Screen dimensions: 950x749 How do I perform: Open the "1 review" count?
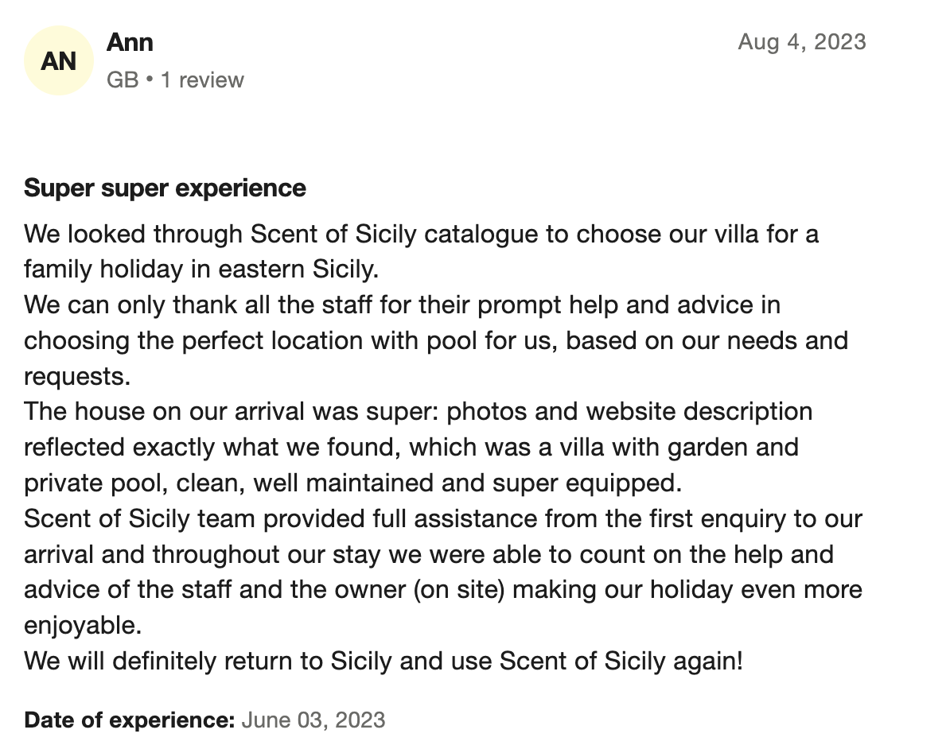(x=202, y=80)
